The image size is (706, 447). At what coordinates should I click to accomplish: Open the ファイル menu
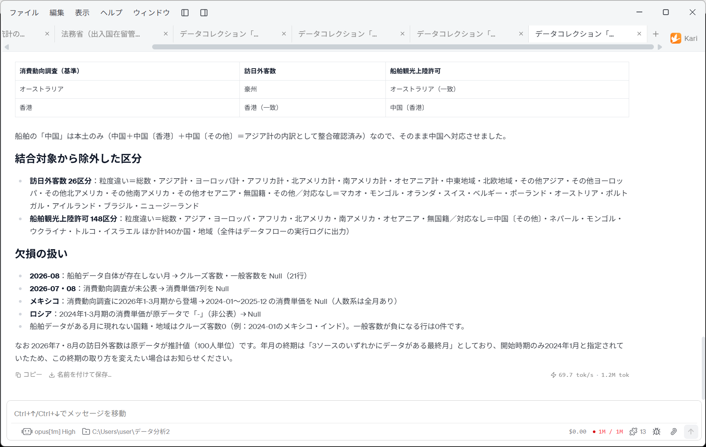pos(24,13)
